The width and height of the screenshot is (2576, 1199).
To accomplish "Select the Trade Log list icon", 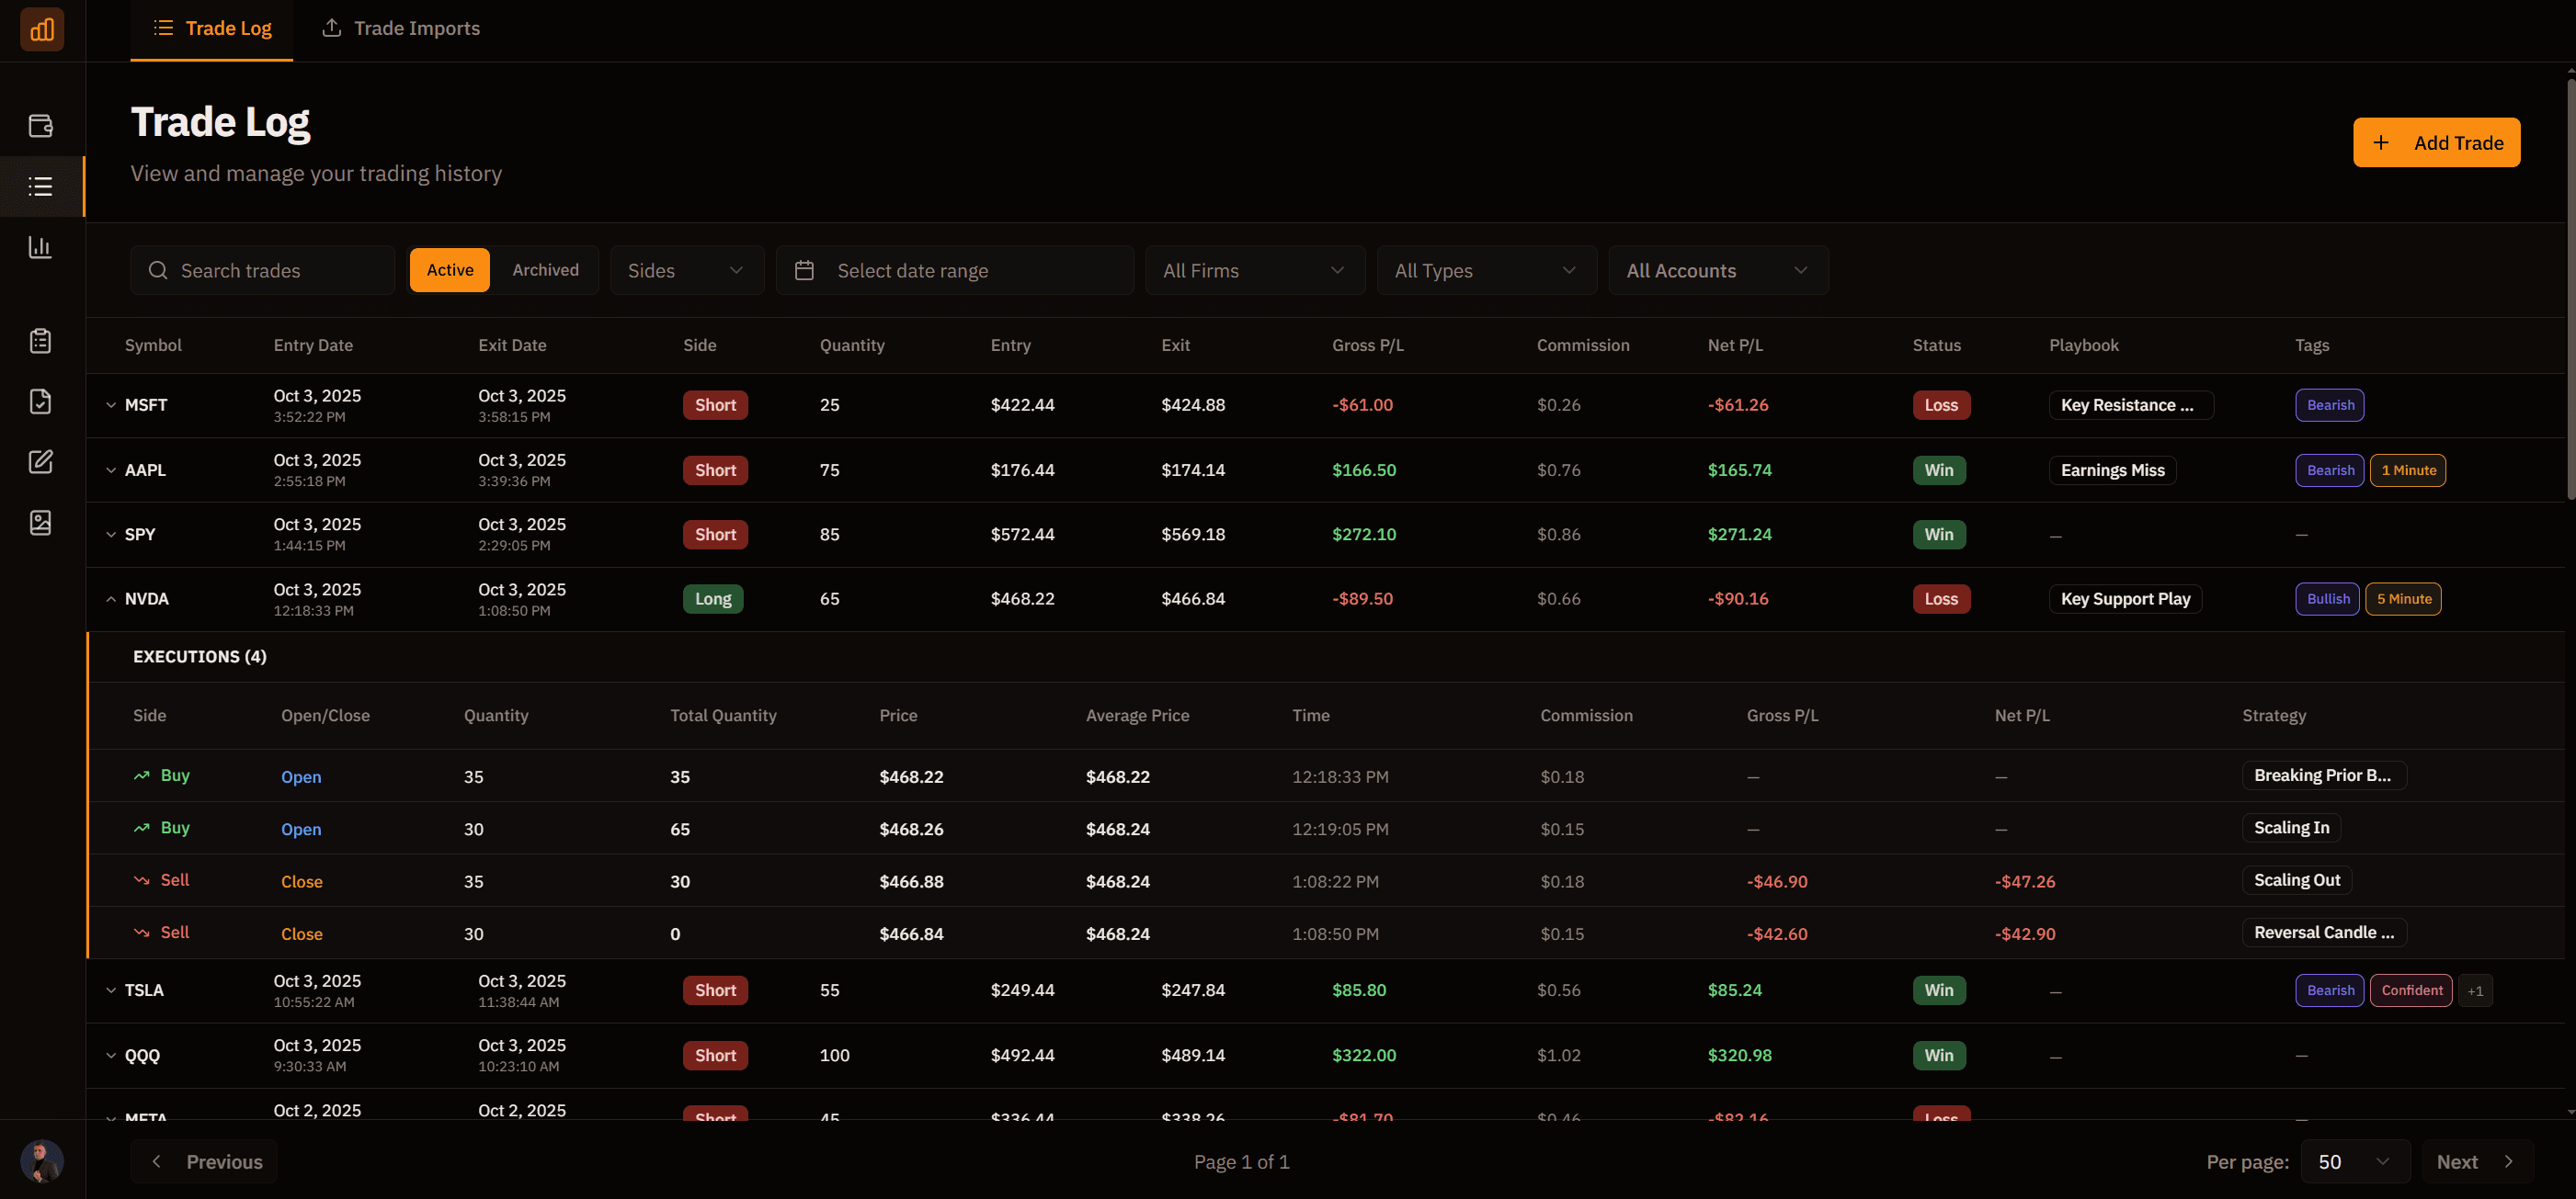I will [40, 186].
